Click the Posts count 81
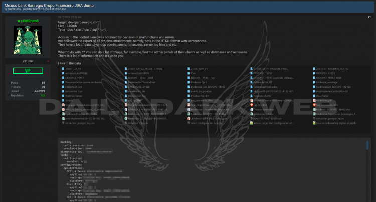376x202 pixels. coord(44,83)
